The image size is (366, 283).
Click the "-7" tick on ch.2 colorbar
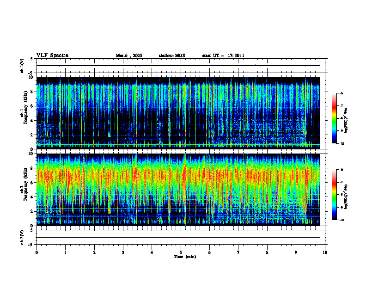[x=341, y=182]
